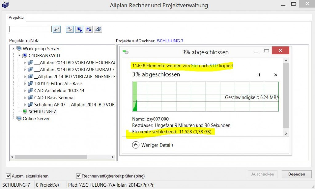Expand the 130101-FitforCAD-Basis project node
Screen dimensions: 315x189
pos(25,83)
